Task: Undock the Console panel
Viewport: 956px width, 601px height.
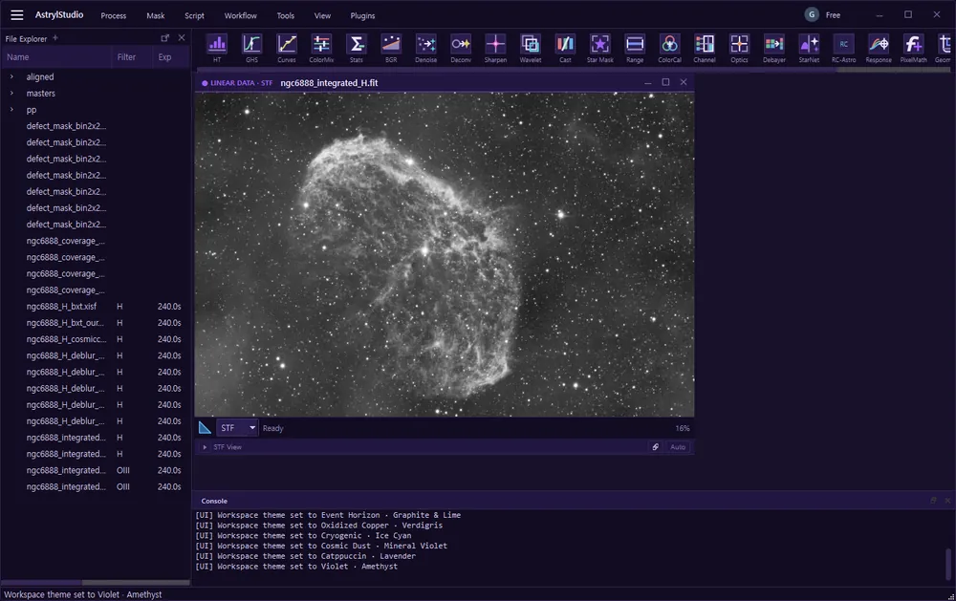Action: point(933,501)
